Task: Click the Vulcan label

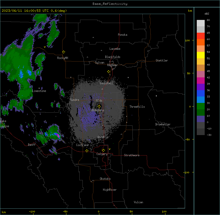Action: point(139,202)
